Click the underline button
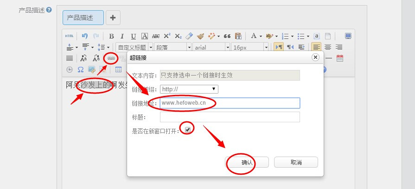 133,36
